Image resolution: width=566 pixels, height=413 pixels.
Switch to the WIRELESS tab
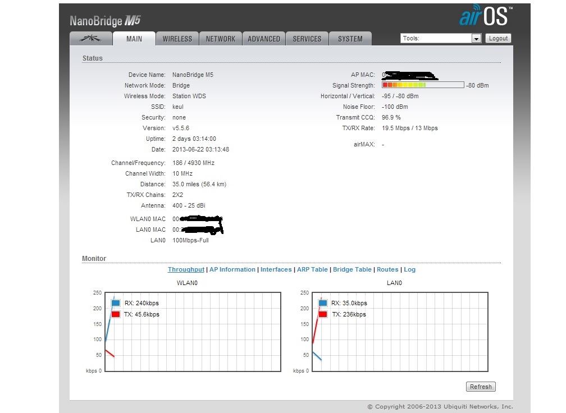(177, 39)
